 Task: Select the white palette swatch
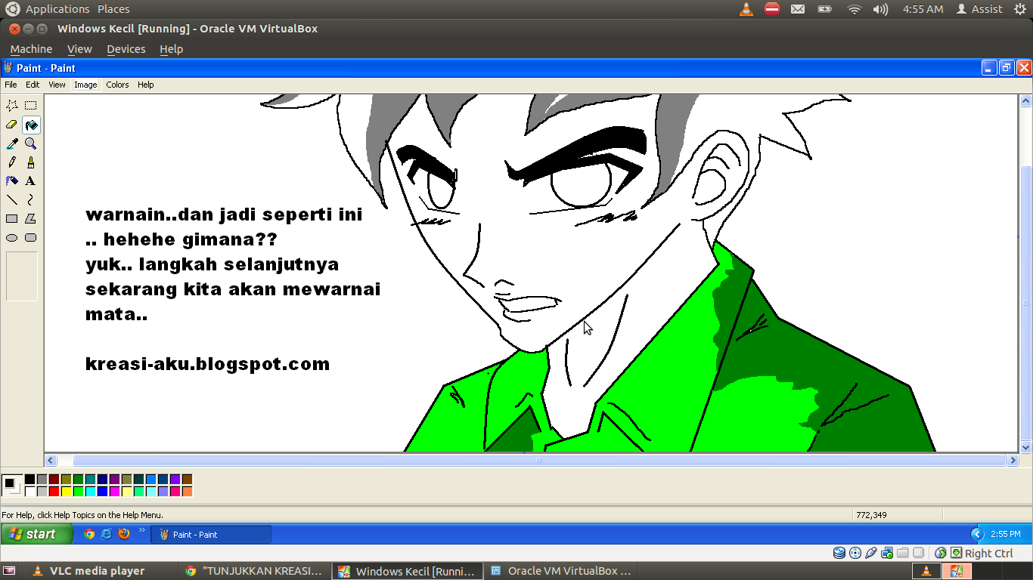pyautogui.click(x=29, y=492)
